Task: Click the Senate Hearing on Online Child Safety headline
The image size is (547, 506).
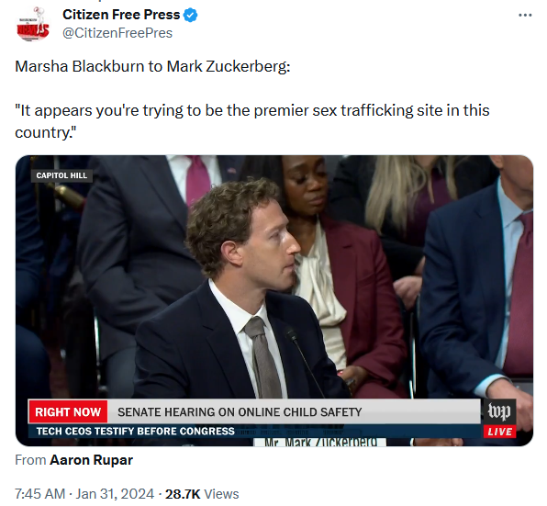Action: (240, 412)
